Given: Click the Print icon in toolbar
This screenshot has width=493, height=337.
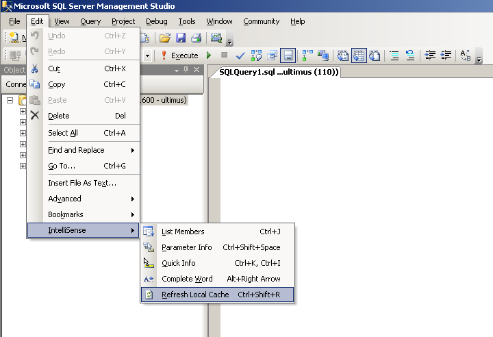Looking at the screenshot, I should (x=196, y=38).
